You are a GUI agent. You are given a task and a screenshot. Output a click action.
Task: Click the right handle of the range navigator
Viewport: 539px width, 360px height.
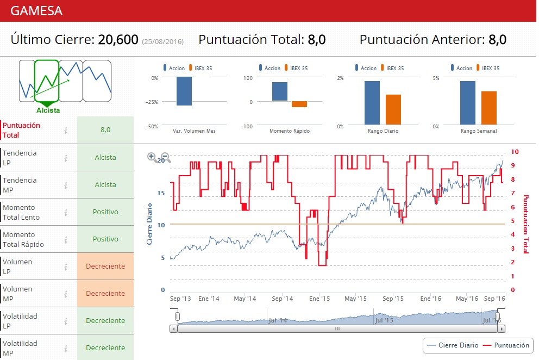pos(497,316)
